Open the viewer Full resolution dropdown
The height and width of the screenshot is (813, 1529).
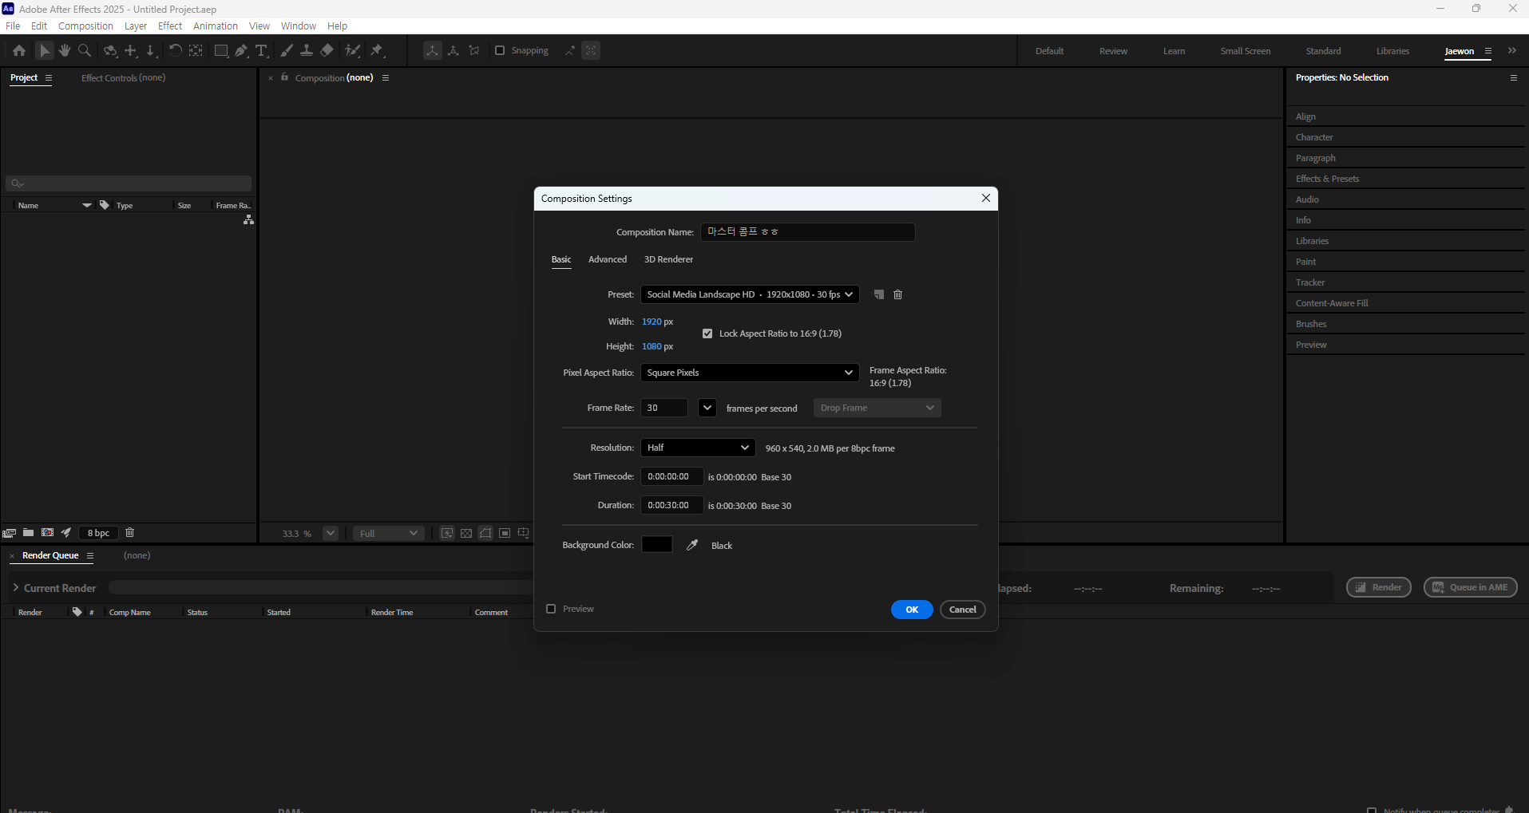[x=388, y=533]
